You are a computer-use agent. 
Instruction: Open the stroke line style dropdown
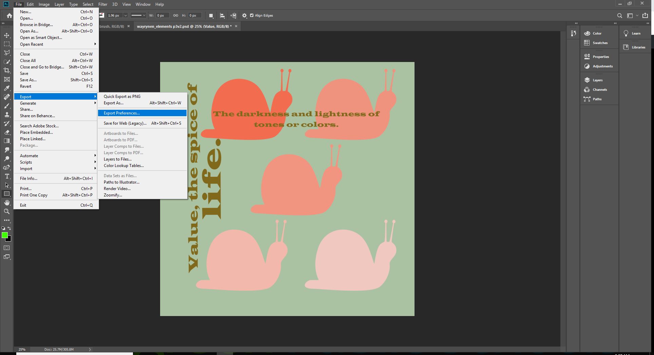(138, 16)
